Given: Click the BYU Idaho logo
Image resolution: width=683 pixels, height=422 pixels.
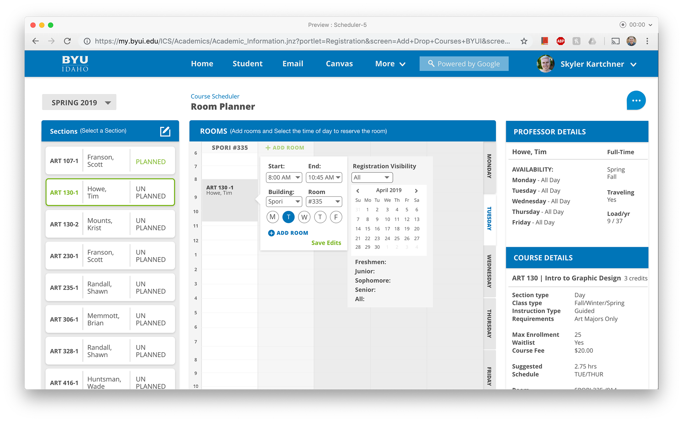Looking at the screenshot, I should pyautogui.click(x=75, y=64).
